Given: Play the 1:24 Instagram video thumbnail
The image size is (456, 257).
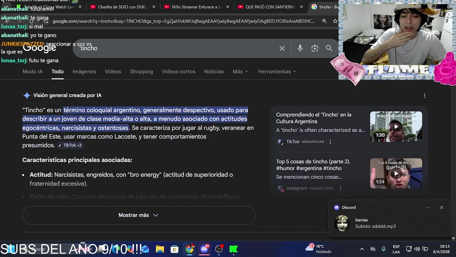Looking at the screenshot, I should pos(396,173).
